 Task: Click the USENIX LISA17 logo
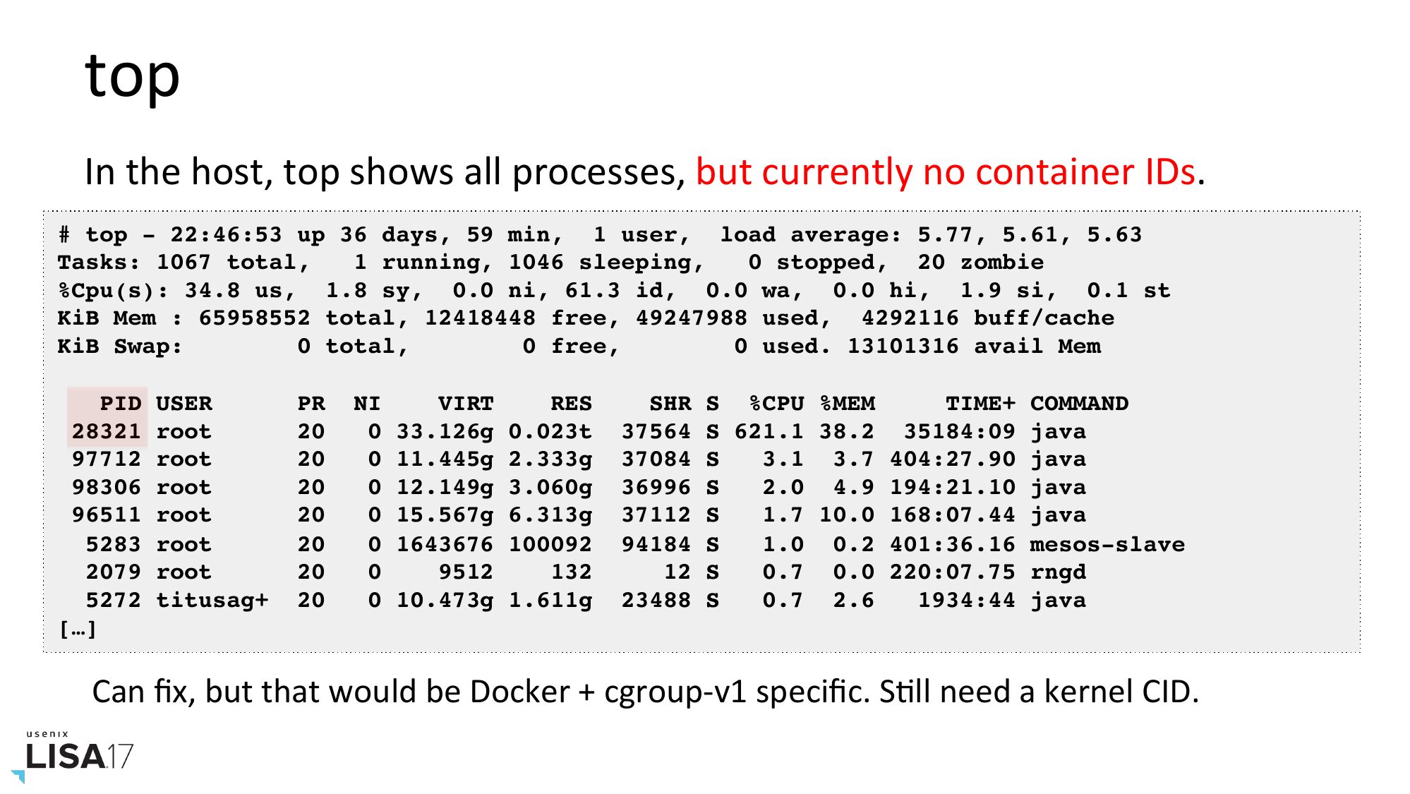point(79,753)
